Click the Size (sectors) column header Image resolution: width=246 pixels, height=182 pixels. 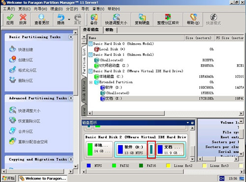(199, 38)
